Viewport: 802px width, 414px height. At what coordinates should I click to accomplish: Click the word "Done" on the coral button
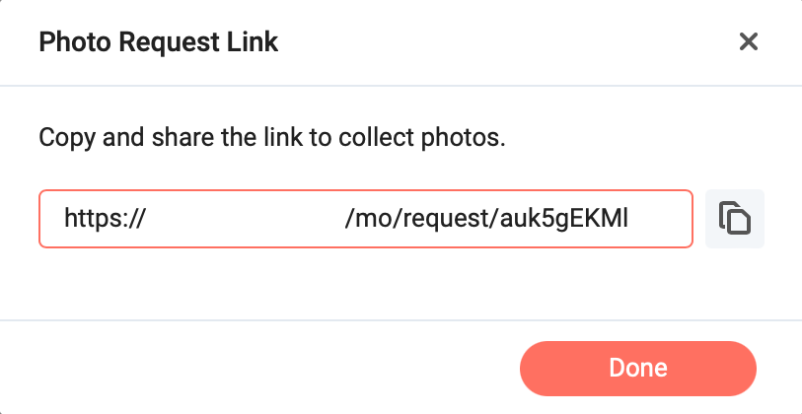pos(638,368)
